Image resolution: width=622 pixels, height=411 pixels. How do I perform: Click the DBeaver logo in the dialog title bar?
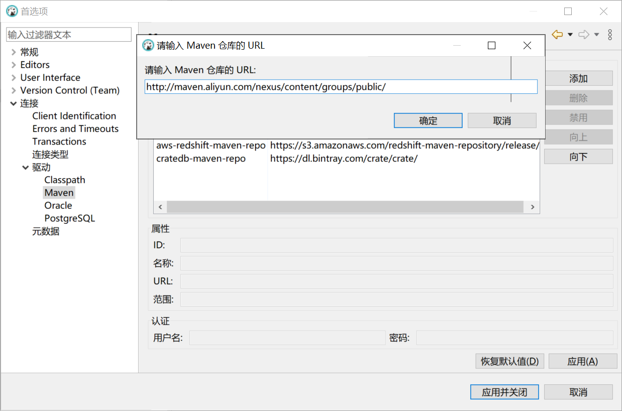[148, 45]
